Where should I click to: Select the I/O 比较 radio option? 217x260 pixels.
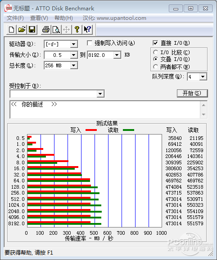pos(155,52)
